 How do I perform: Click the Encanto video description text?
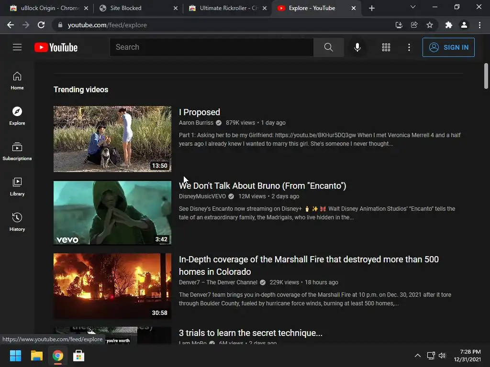click(317, 213)
